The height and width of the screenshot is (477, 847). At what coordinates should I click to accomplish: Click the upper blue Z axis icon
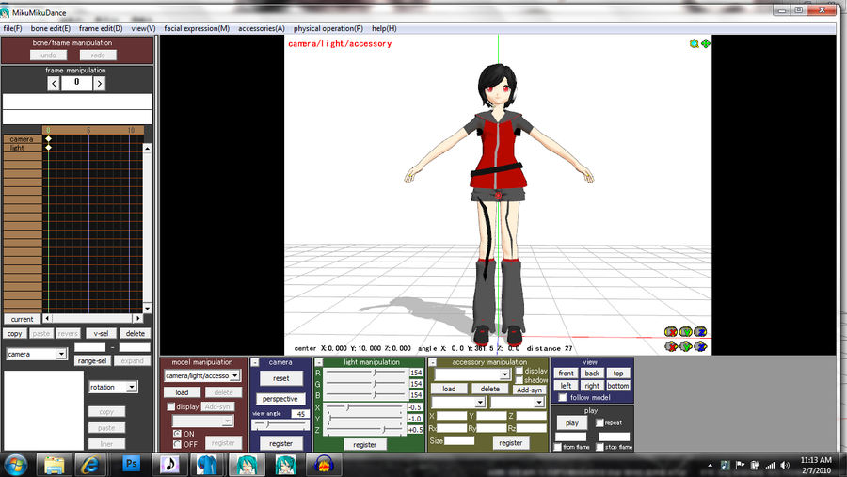[700, 332]
